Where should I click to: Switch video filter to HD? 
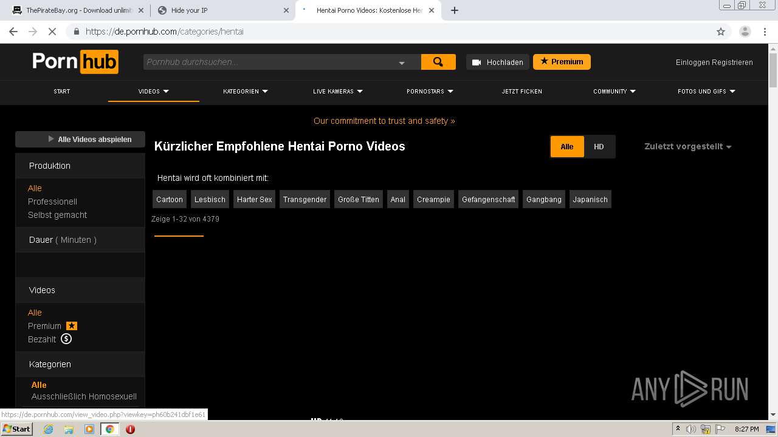pyautogui.click(x=599, y=146)
